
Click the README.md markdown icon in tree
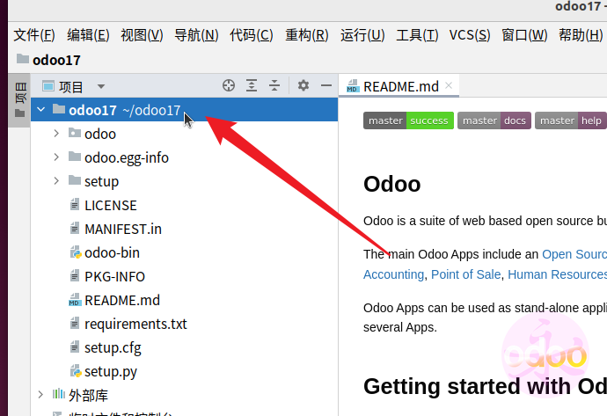(75, 300)
